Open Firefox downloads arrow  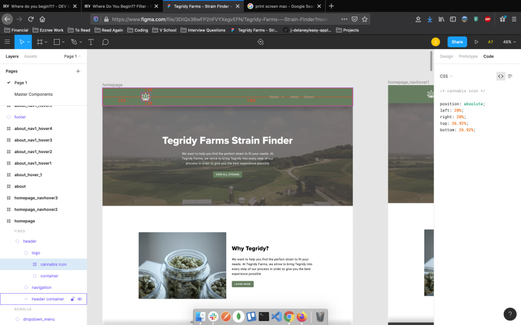tap(430, 19)
